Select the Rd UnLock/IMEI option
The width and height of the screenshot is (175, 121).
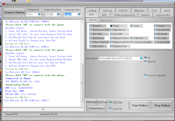(x=99, y=30)
